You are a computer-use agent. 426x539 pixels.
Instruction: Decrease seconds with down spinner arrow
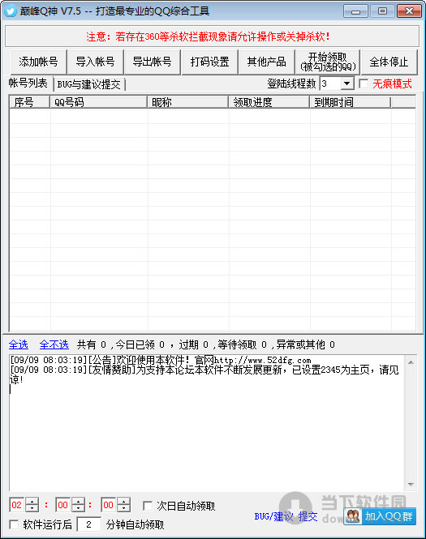point(124,508)
